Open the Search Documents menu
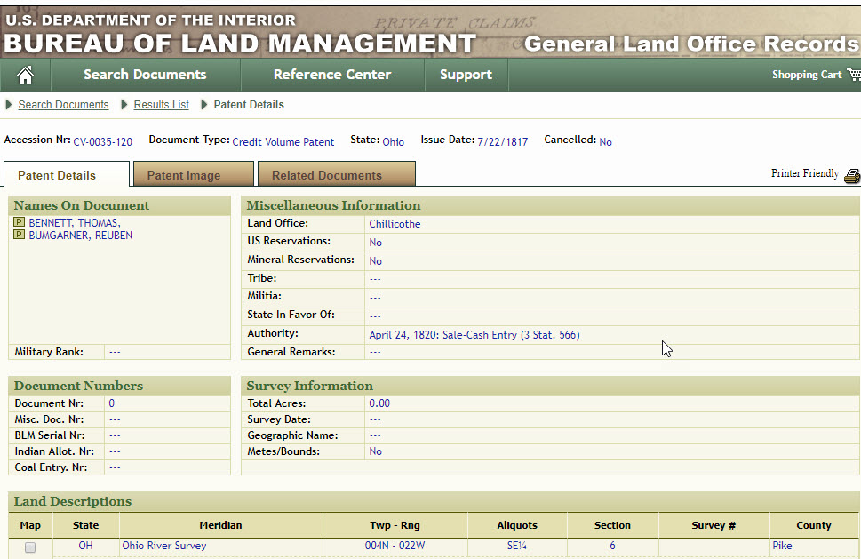 tap(145, 75)
